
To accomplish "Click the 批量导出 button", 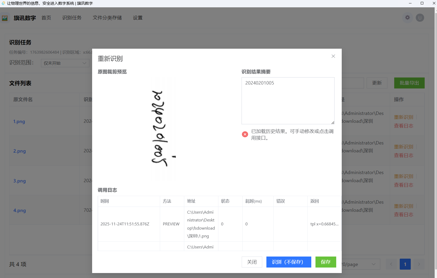I will tap(409, 83).
